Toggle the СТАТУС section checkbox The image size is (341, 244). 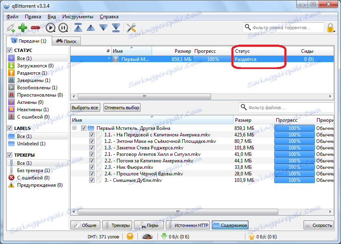[x=9, y=50]
